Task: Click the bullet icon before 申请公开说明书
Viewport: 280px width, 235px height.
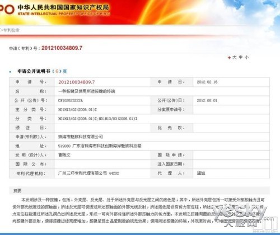Action: point(11,72)
